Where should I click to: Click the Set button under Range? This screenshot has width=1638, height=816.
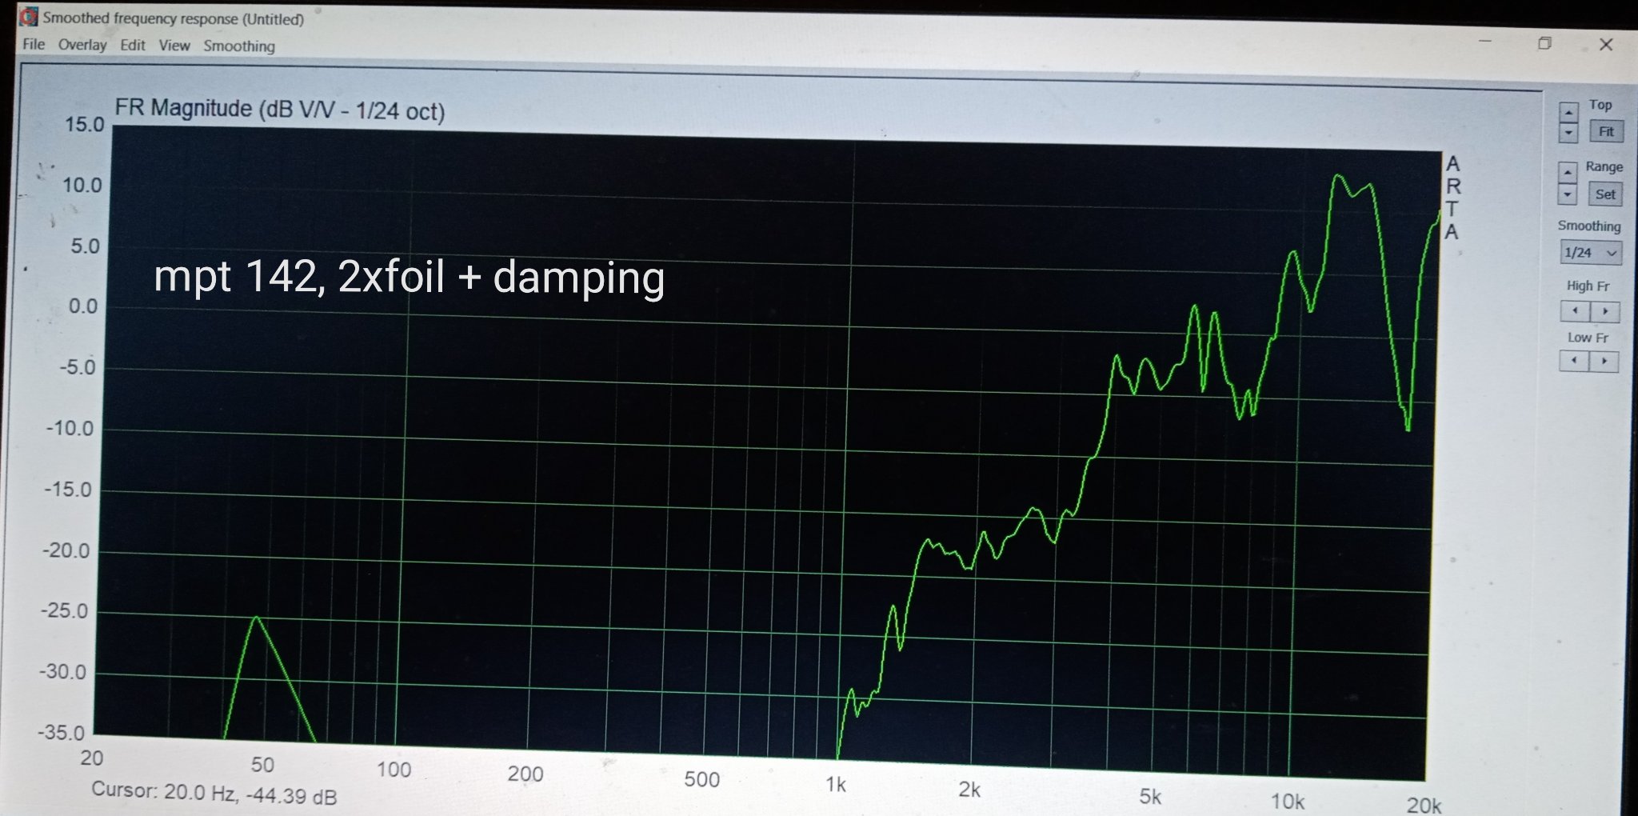click(x=1604, y=194)
